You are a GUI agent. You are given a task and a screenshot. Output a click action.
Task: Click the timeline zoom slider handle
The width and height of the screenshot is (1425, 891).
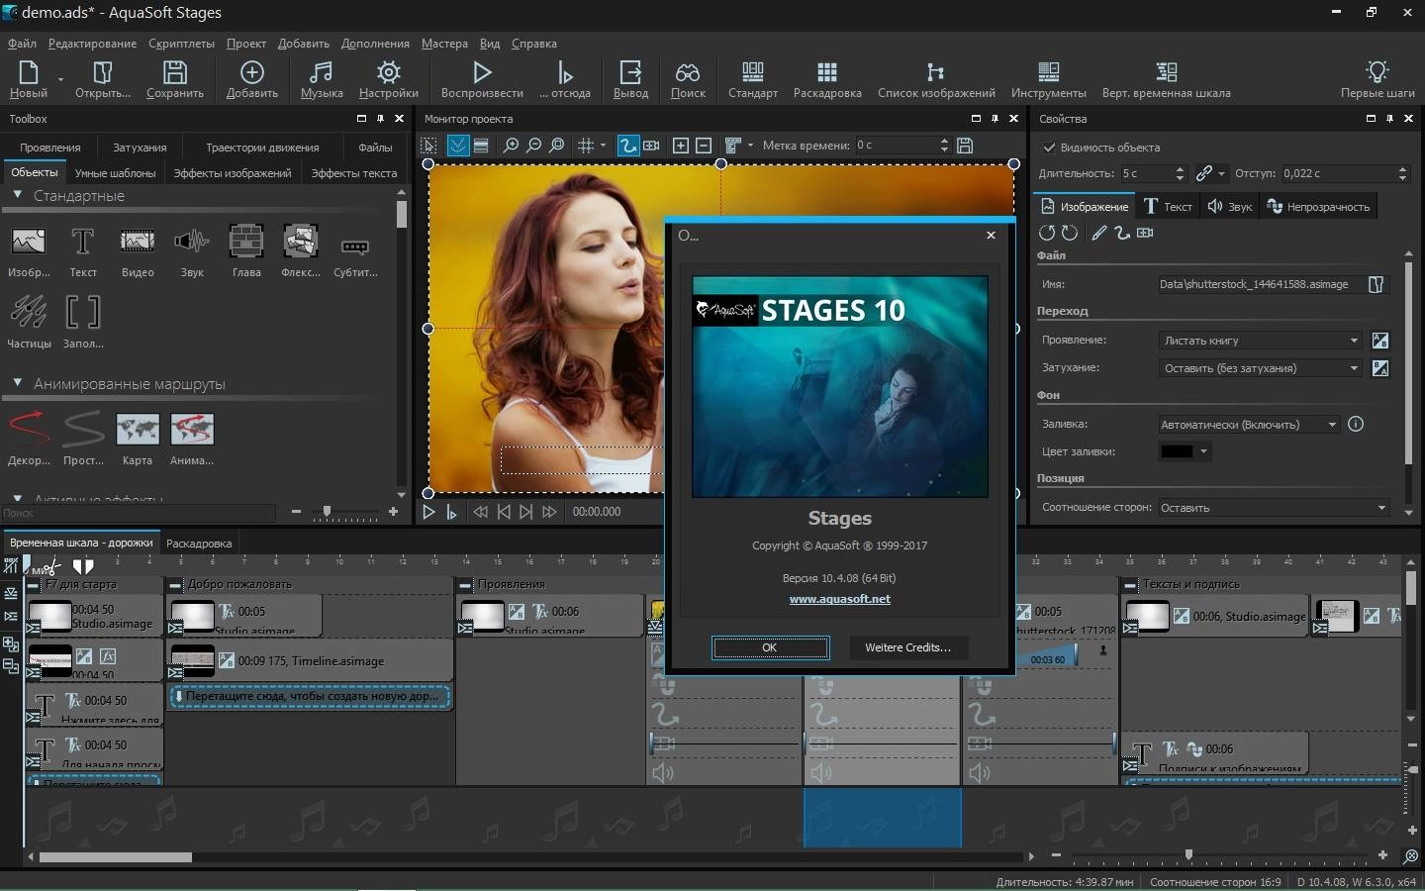pos(1188,855)
